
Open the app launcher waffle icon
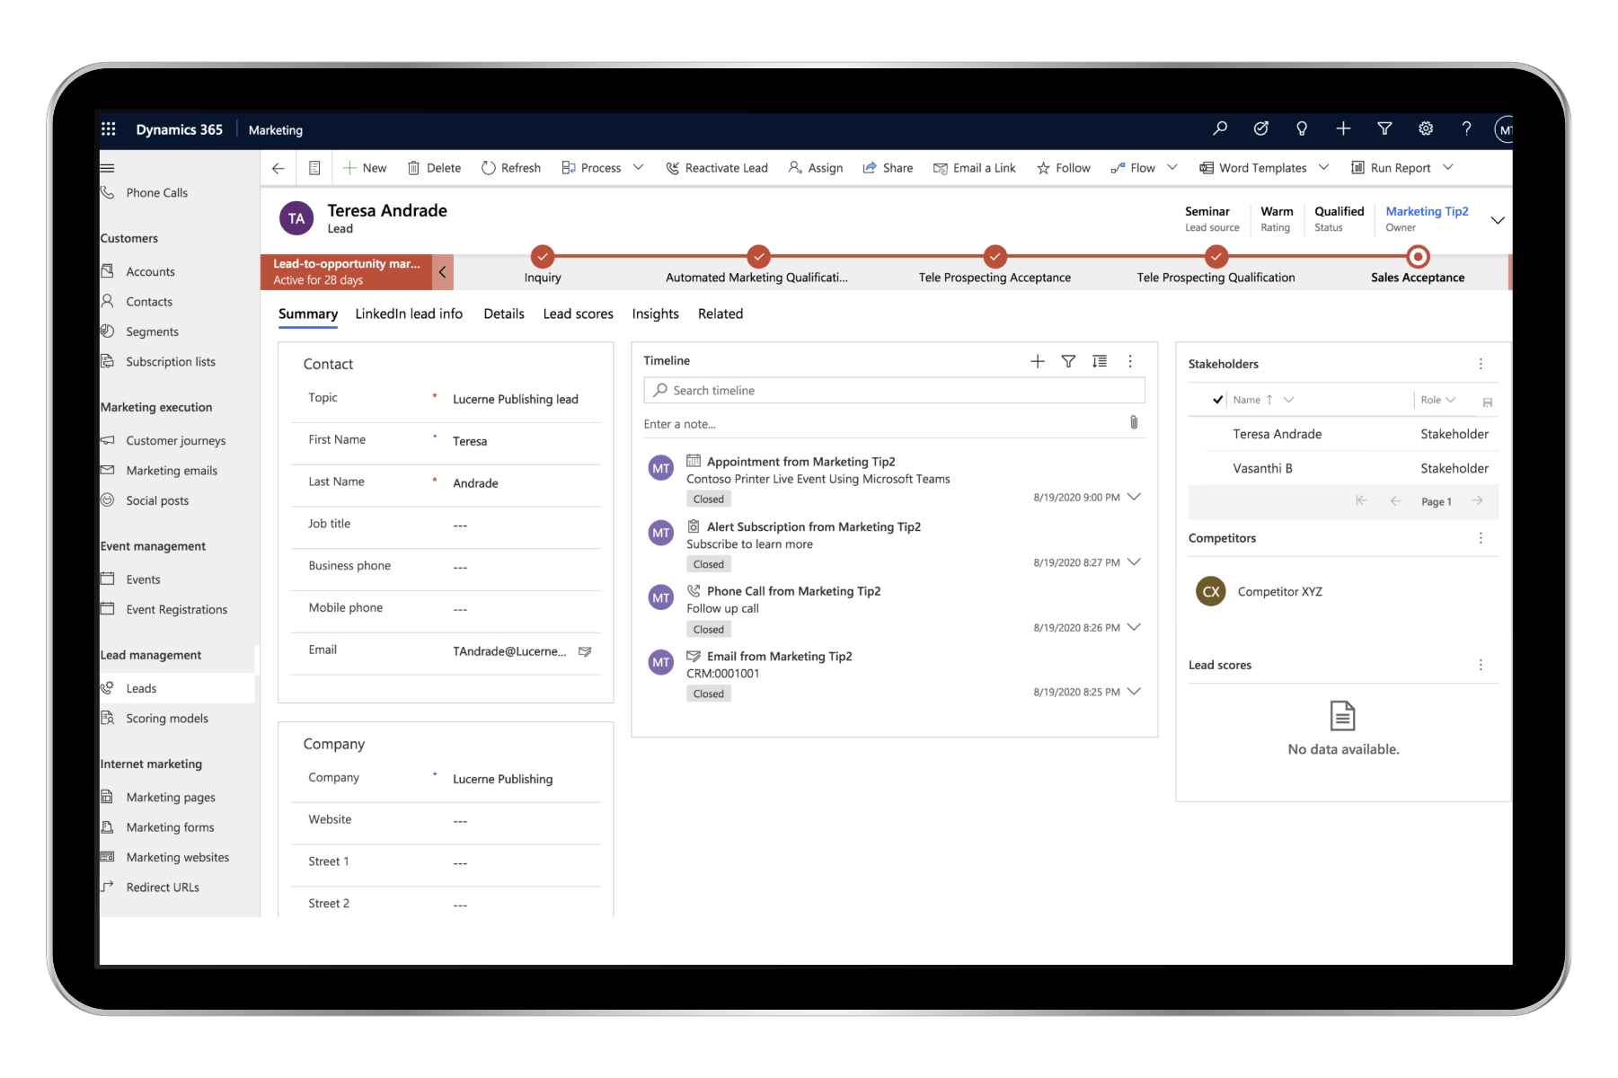(109, 129)
